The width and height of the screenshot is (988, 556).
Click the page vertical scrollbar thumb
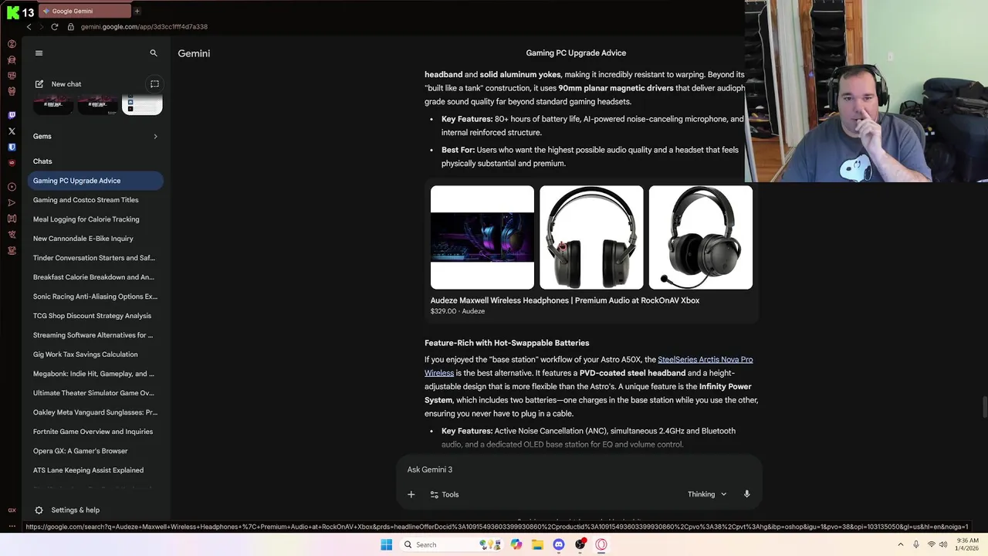pos(984,405)
